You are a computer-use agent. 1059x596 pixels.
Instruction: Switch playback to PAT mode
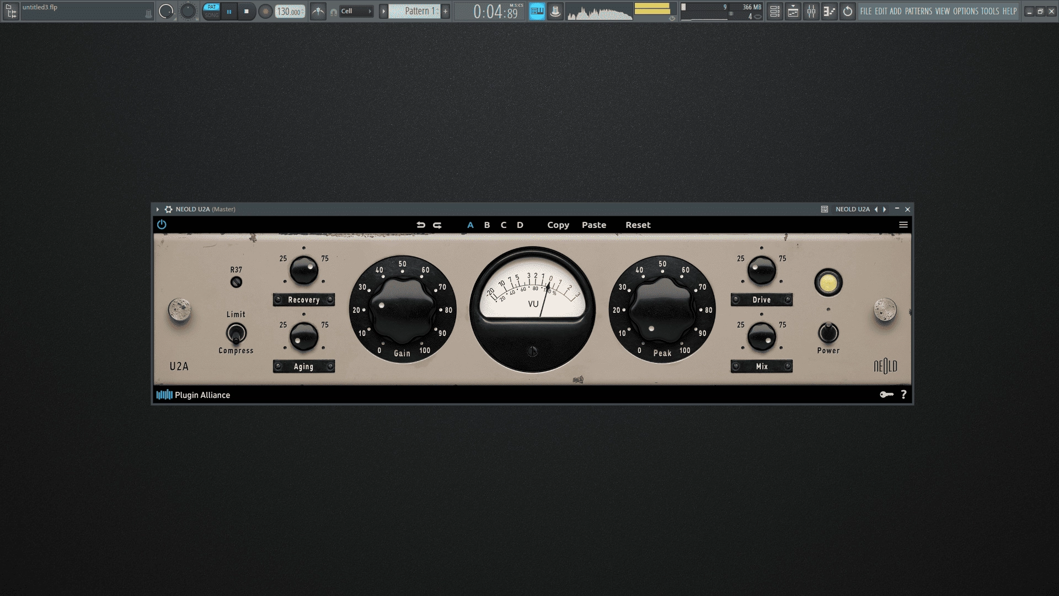212,7
